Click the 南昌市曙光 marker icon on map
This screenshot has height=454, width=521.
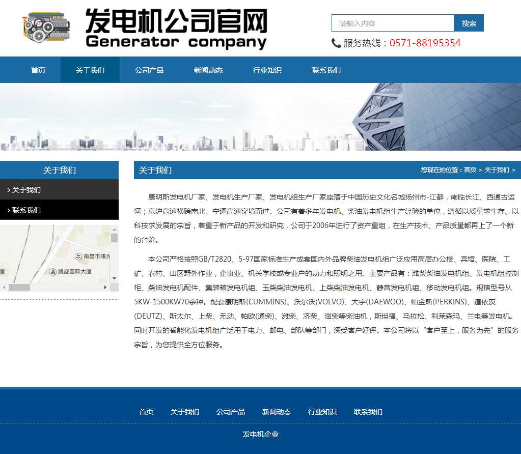coord(78,256)
